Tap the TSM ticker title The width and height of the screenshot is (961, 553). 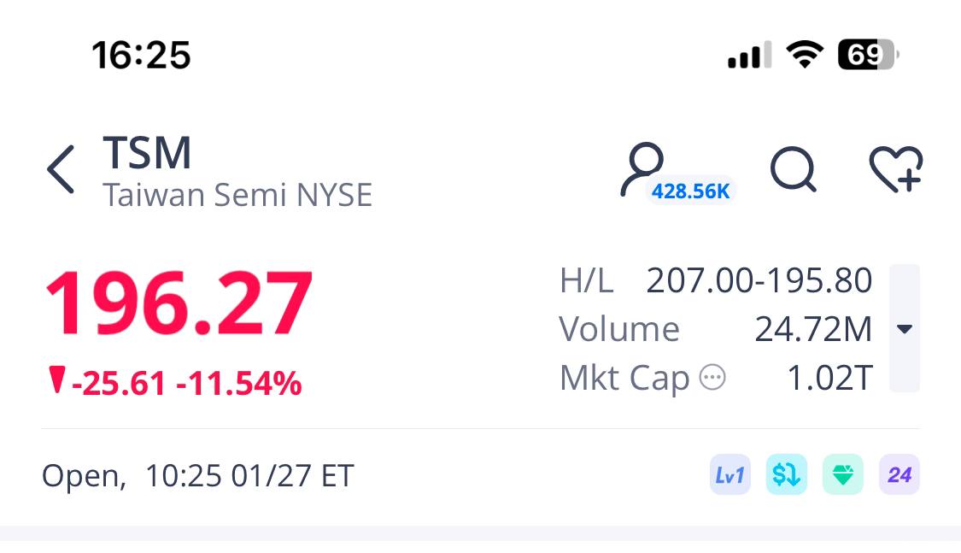[x=147, y=154]
